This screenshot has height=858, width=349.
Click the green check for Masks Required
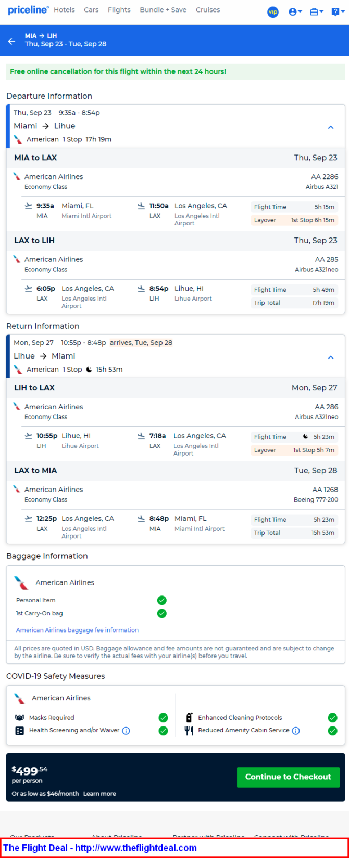[x=163, y=718]
